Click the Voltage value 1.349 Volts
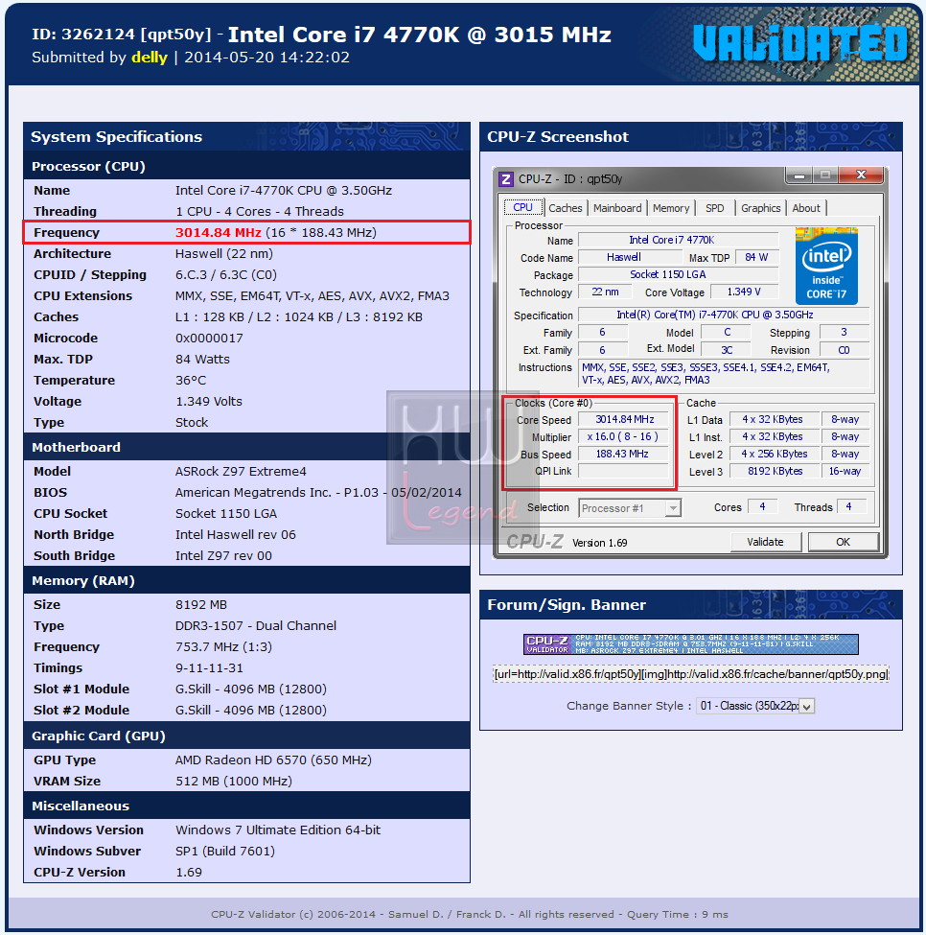The width and height of the screenshot is (926, 935). 209,401
